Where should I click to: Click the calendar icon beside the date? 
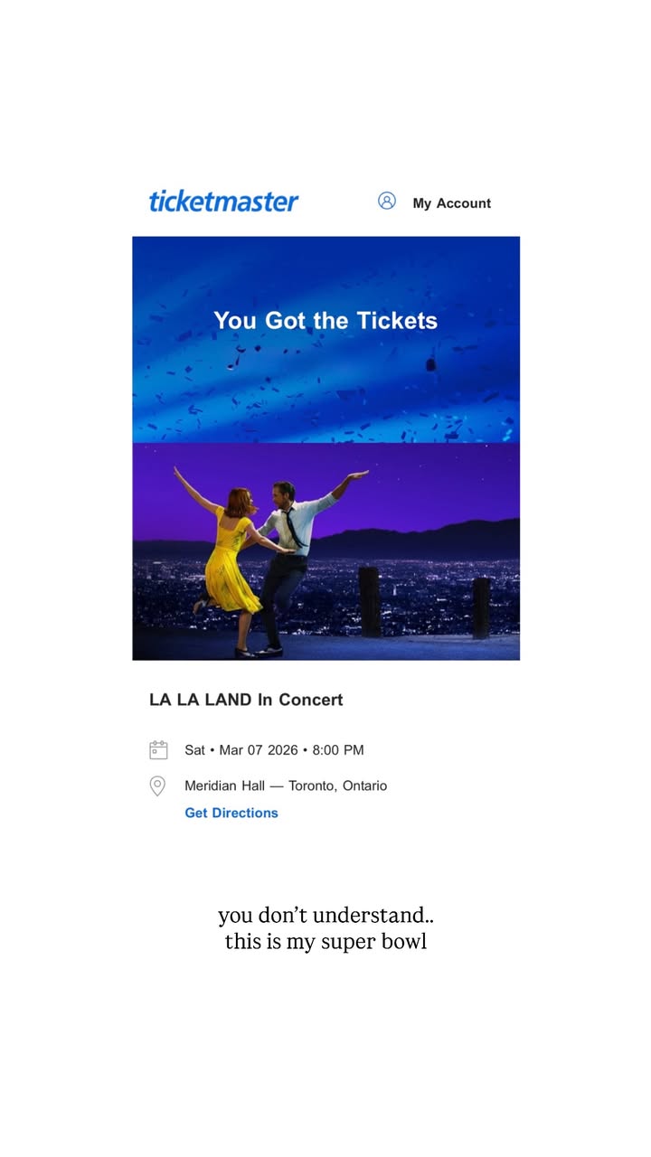[158, 750]
